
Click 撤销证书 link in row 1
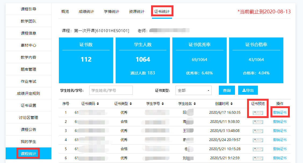(x=280, y=113)
